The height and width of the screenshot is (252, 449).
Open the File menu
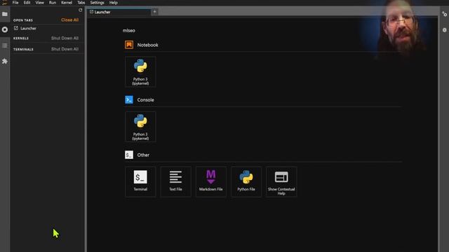tap(15, 3)
